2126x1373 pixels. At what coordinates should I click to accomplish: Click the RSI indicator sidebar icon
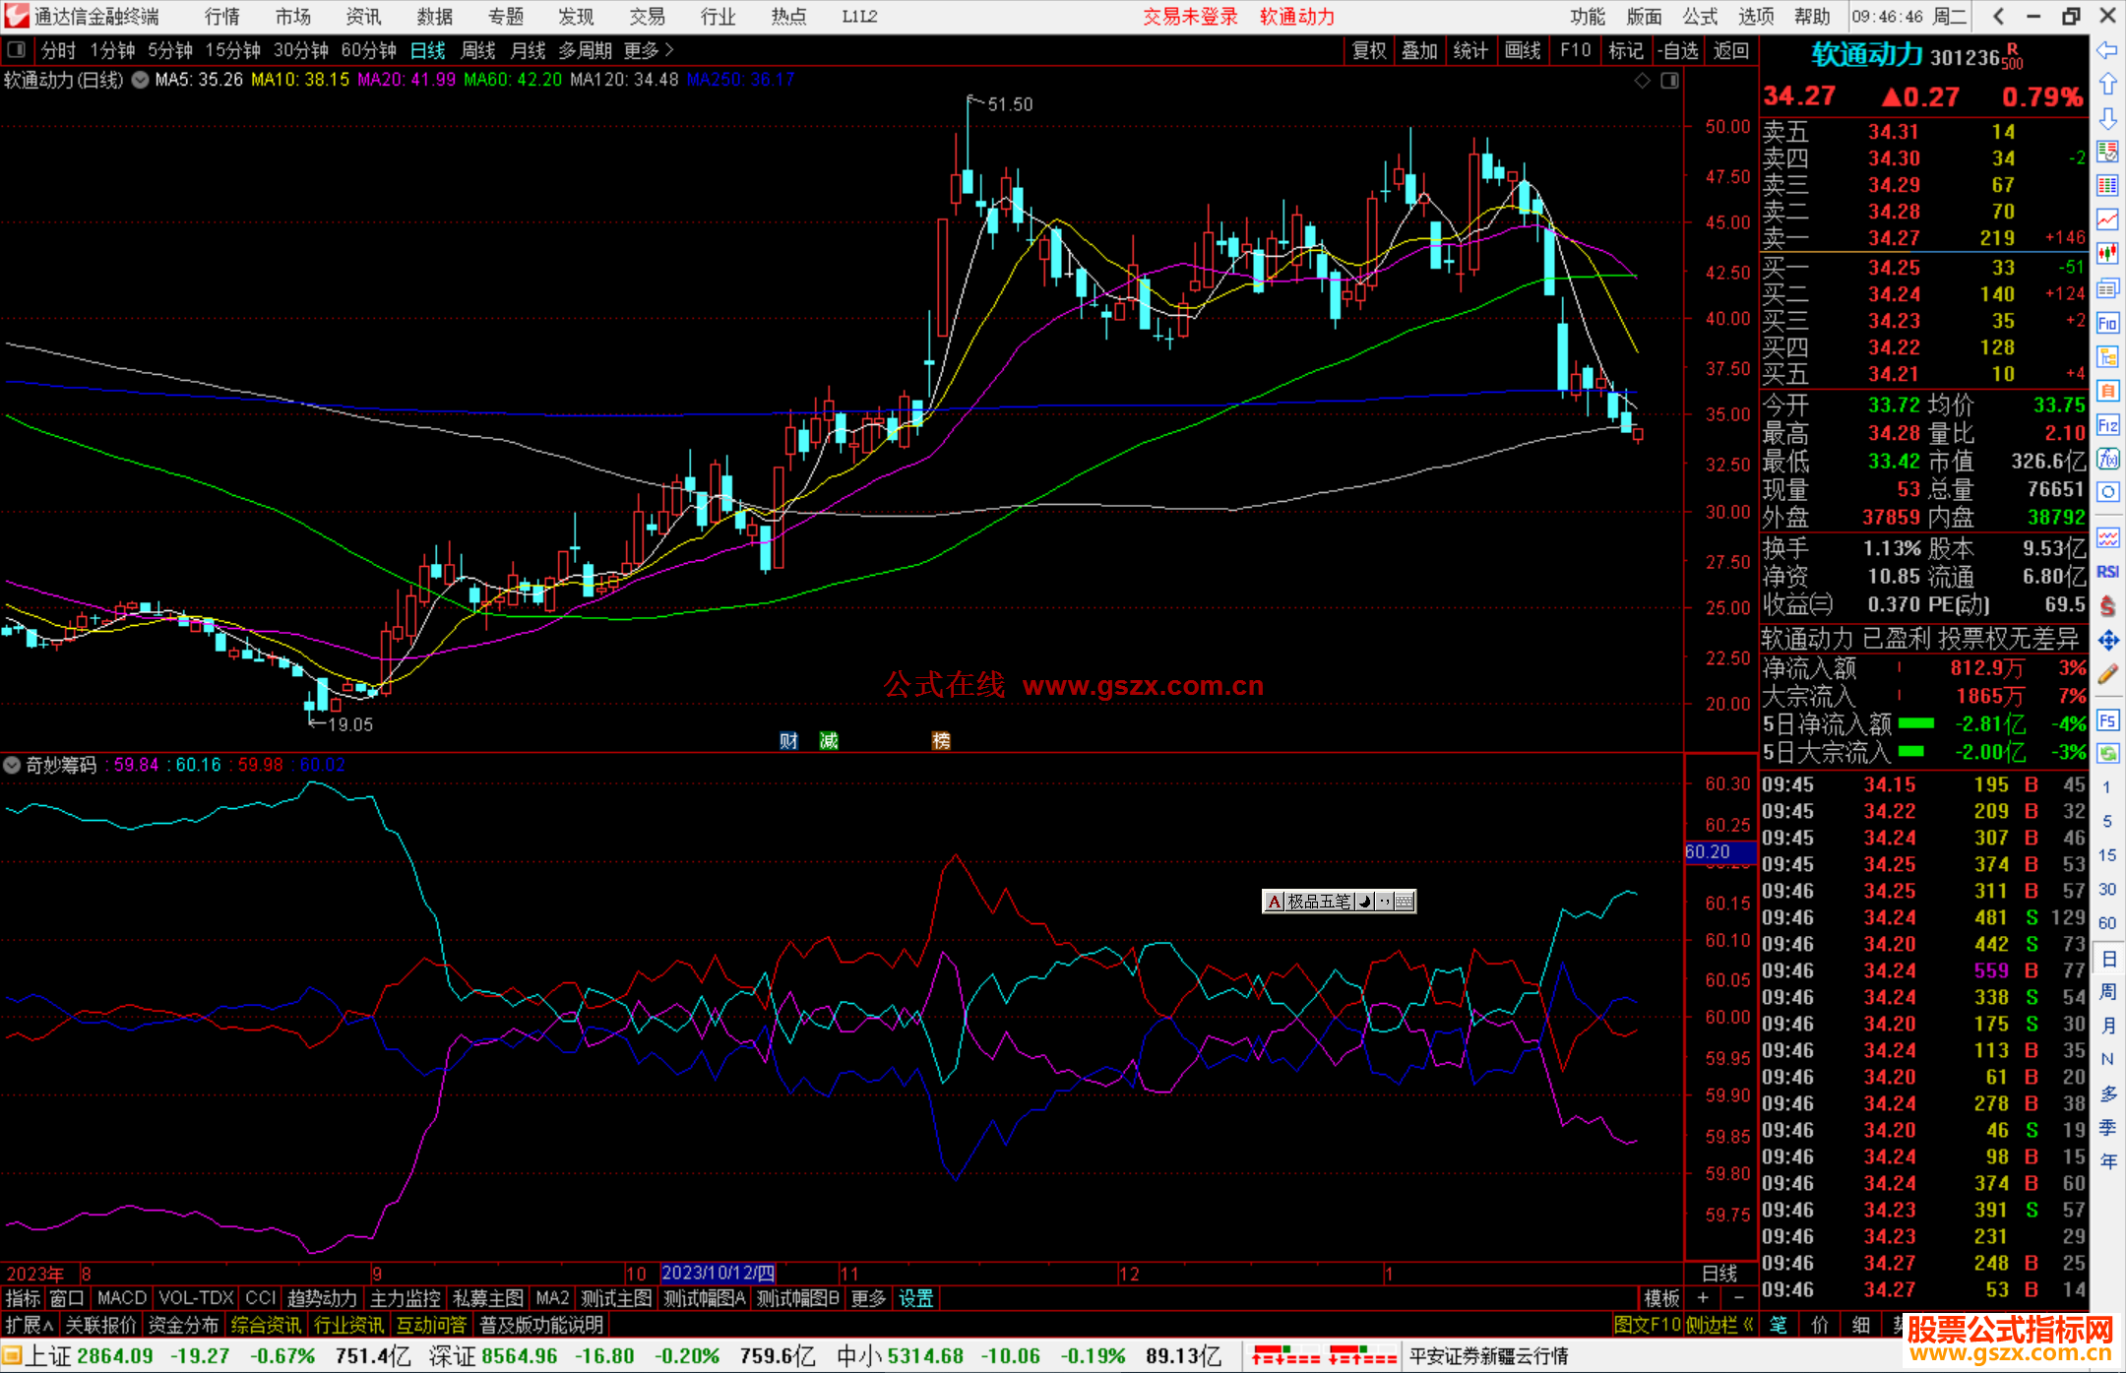(2107, 572)
